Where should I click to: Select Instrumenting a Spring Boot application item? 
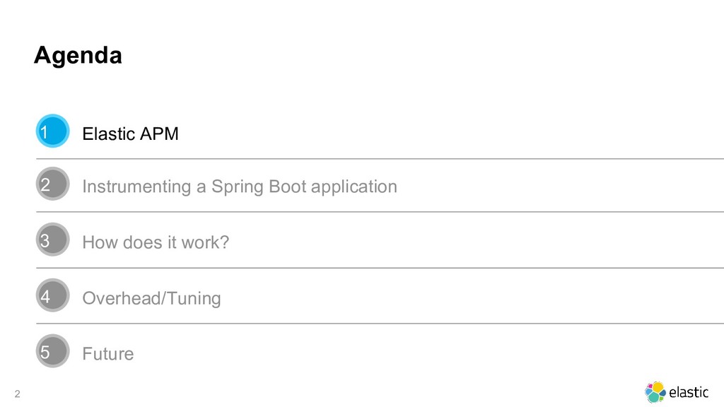tap(240, 187)
